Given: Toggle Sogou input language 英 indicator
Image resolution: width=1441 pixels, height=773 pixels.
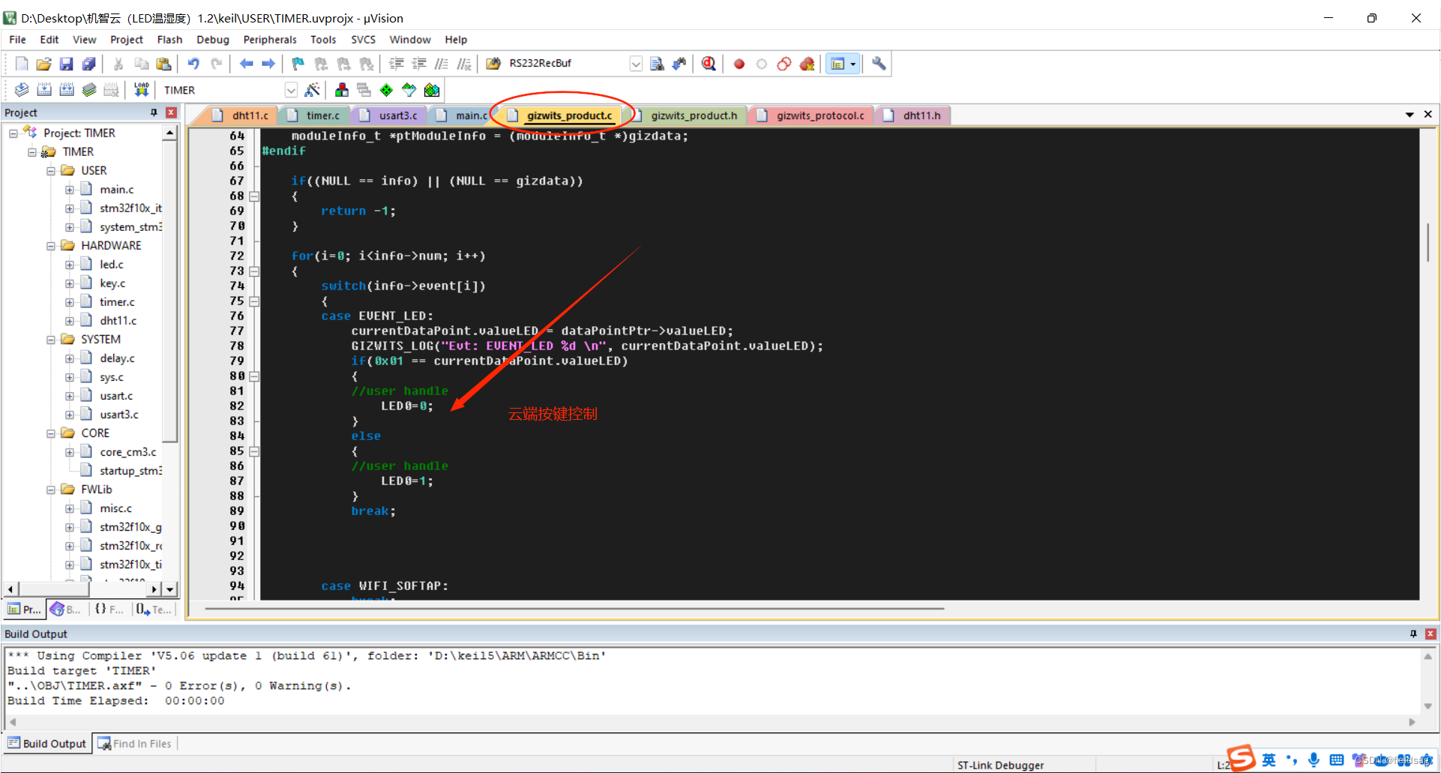Looking at the screenshot, I should click(x=1269, y=760).
